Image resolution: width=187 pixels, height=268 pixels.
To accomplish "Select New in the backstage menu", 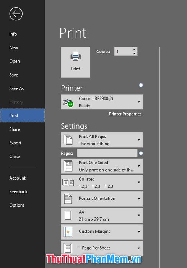I will tap(14, 47).
